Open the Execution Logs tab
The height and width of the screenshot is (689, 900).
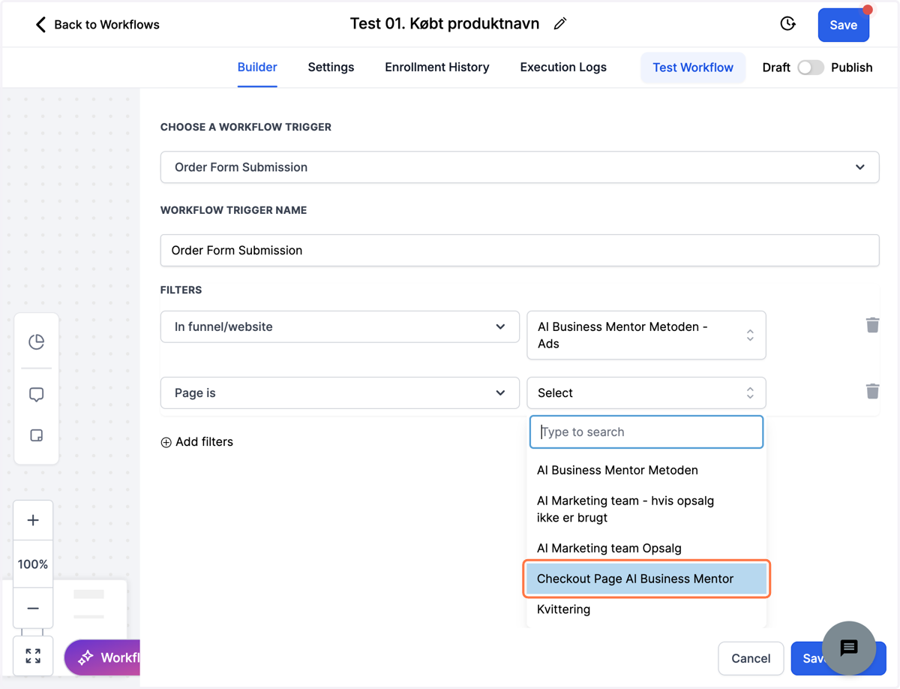click(563, 68)
